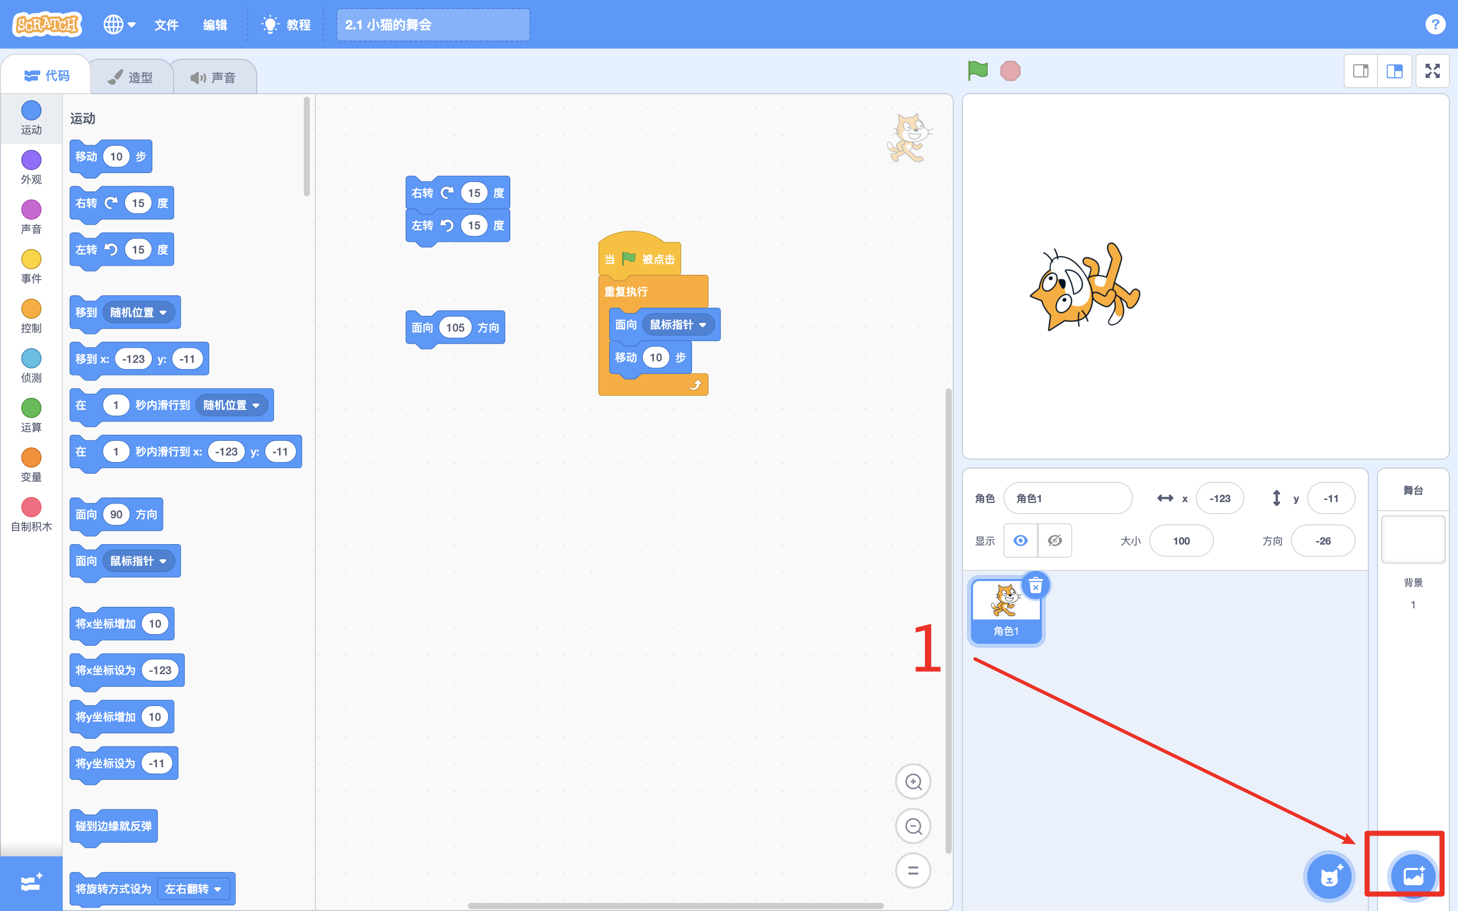Image resolution: width=1458 pixels, height=911 pixels.
Task: Expand 左右翻转 rotation style dropdown
Action: 193,889
